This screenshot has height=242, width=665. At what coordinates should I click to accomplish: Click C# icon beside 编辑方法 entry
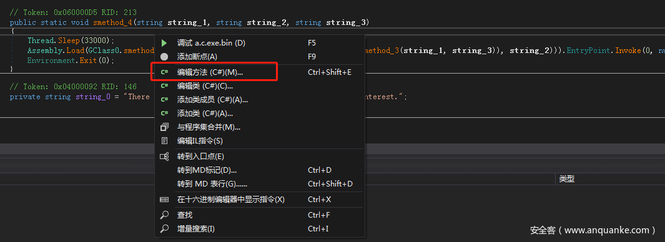[164, 72]
